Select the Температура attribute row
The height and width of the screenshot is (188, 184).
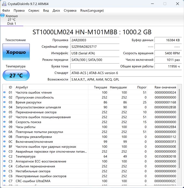tap(90, 156)
